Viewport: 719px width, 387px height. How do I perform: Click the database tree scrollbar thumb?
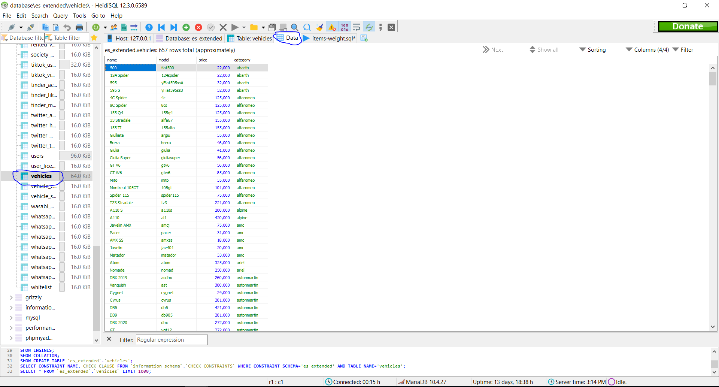[x=96, y=288]
